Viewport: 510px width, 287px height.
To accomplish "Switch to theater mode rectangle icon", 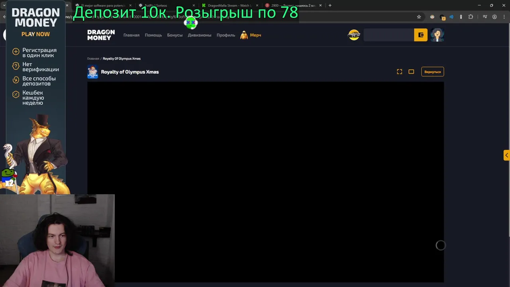I will tap(411, 72).
